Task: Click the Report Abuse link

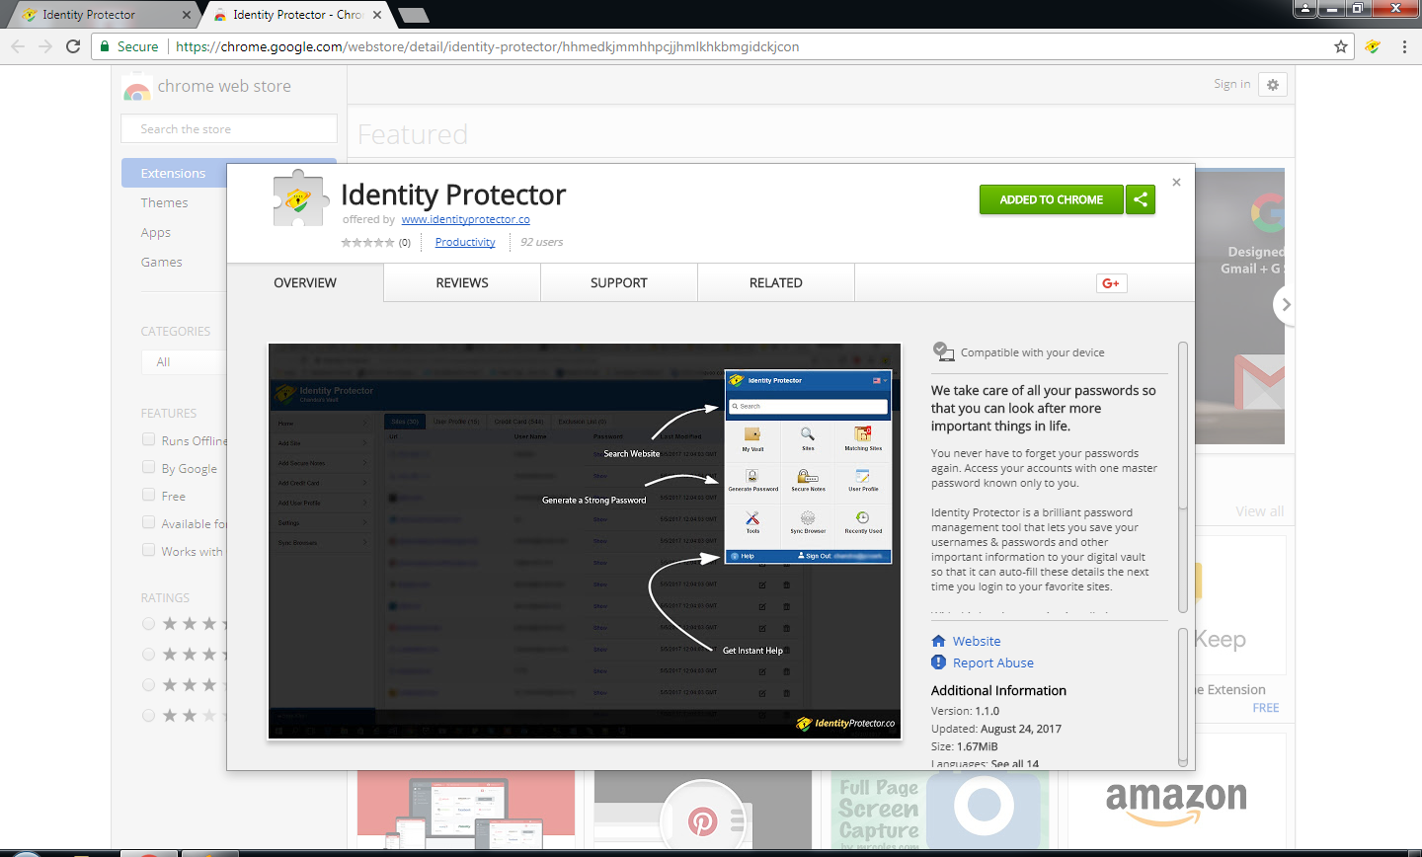Action: [x=993, y=662]
